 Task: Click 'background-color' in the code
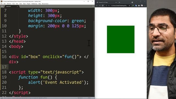[x=47, y=21]
